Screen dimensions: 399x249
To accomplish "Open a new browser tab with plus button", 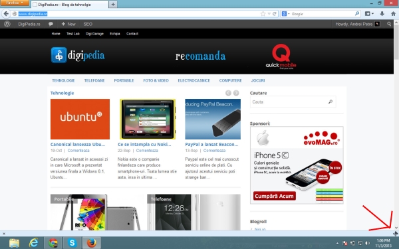I will coord(113,5).
